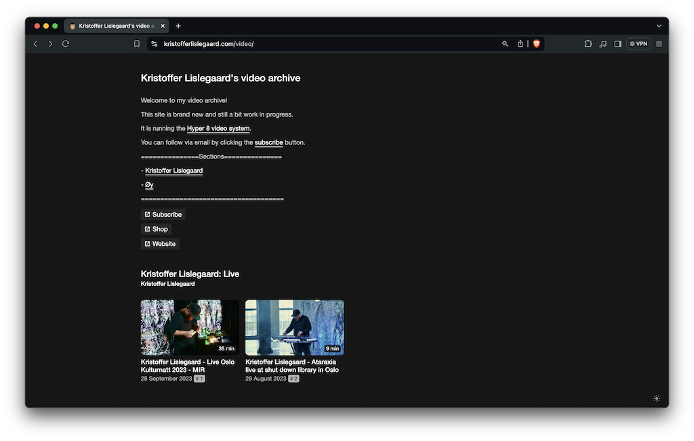Open the site settings icon in the address bar
694x441 pixels.
pyautogui.click(x=154, y=43)
